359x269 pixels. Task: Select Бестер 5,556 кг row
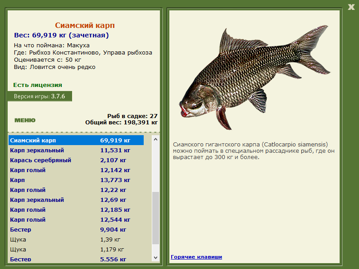click(x=76, y=259)
